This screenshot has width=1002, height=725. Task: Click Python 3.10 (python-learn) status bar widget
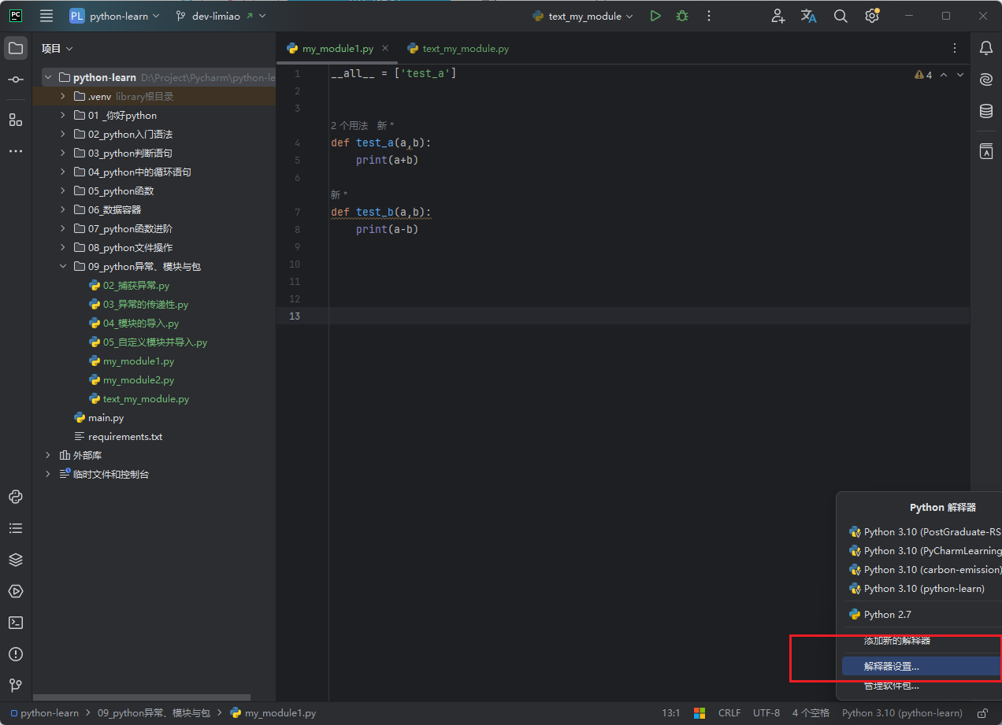[x=902, y=713]
